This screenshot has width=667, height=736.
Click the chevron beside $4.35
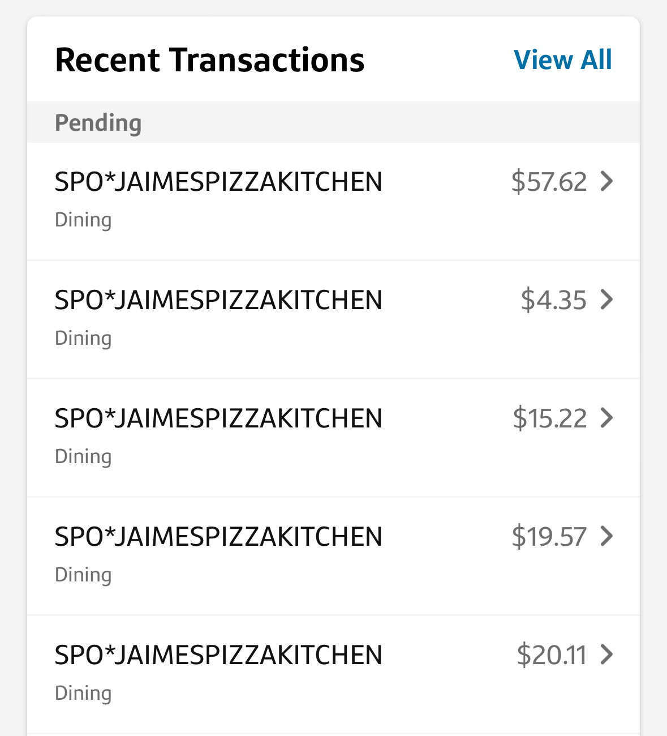(606, 299)
